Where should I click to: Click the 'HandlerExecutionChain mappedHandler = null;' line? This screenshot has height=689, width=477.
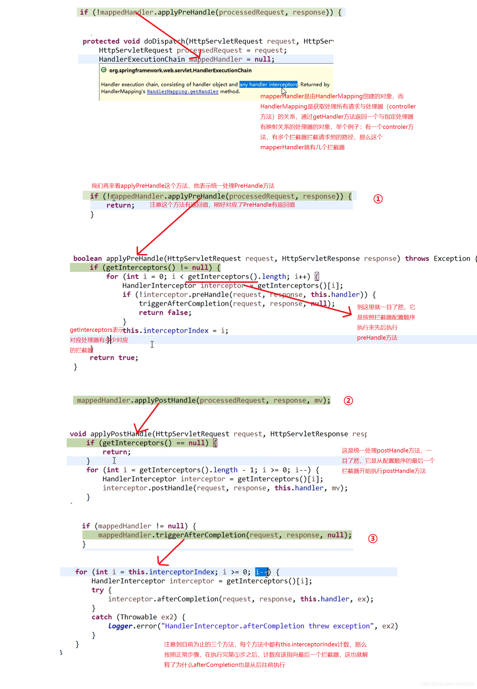coord(186,59)
